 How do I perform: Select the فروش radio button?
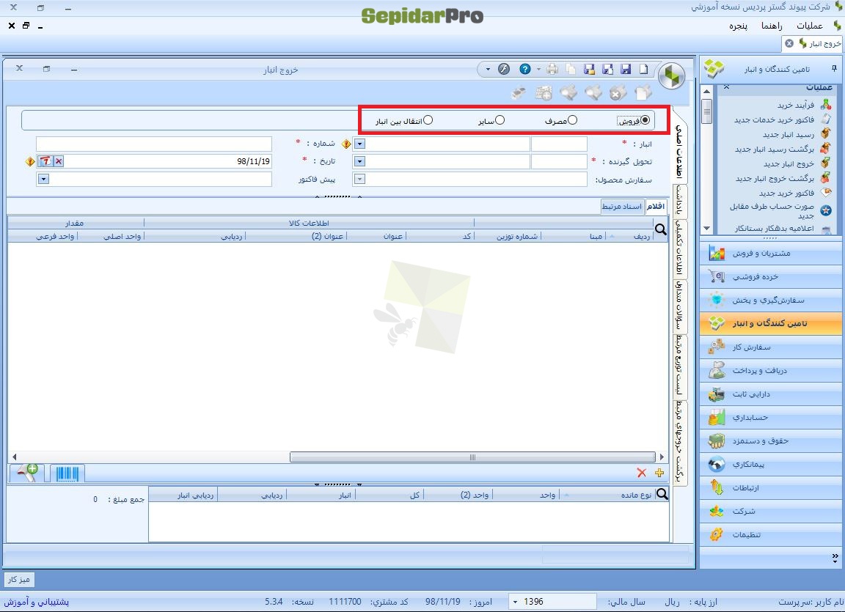tap(645, 120)
